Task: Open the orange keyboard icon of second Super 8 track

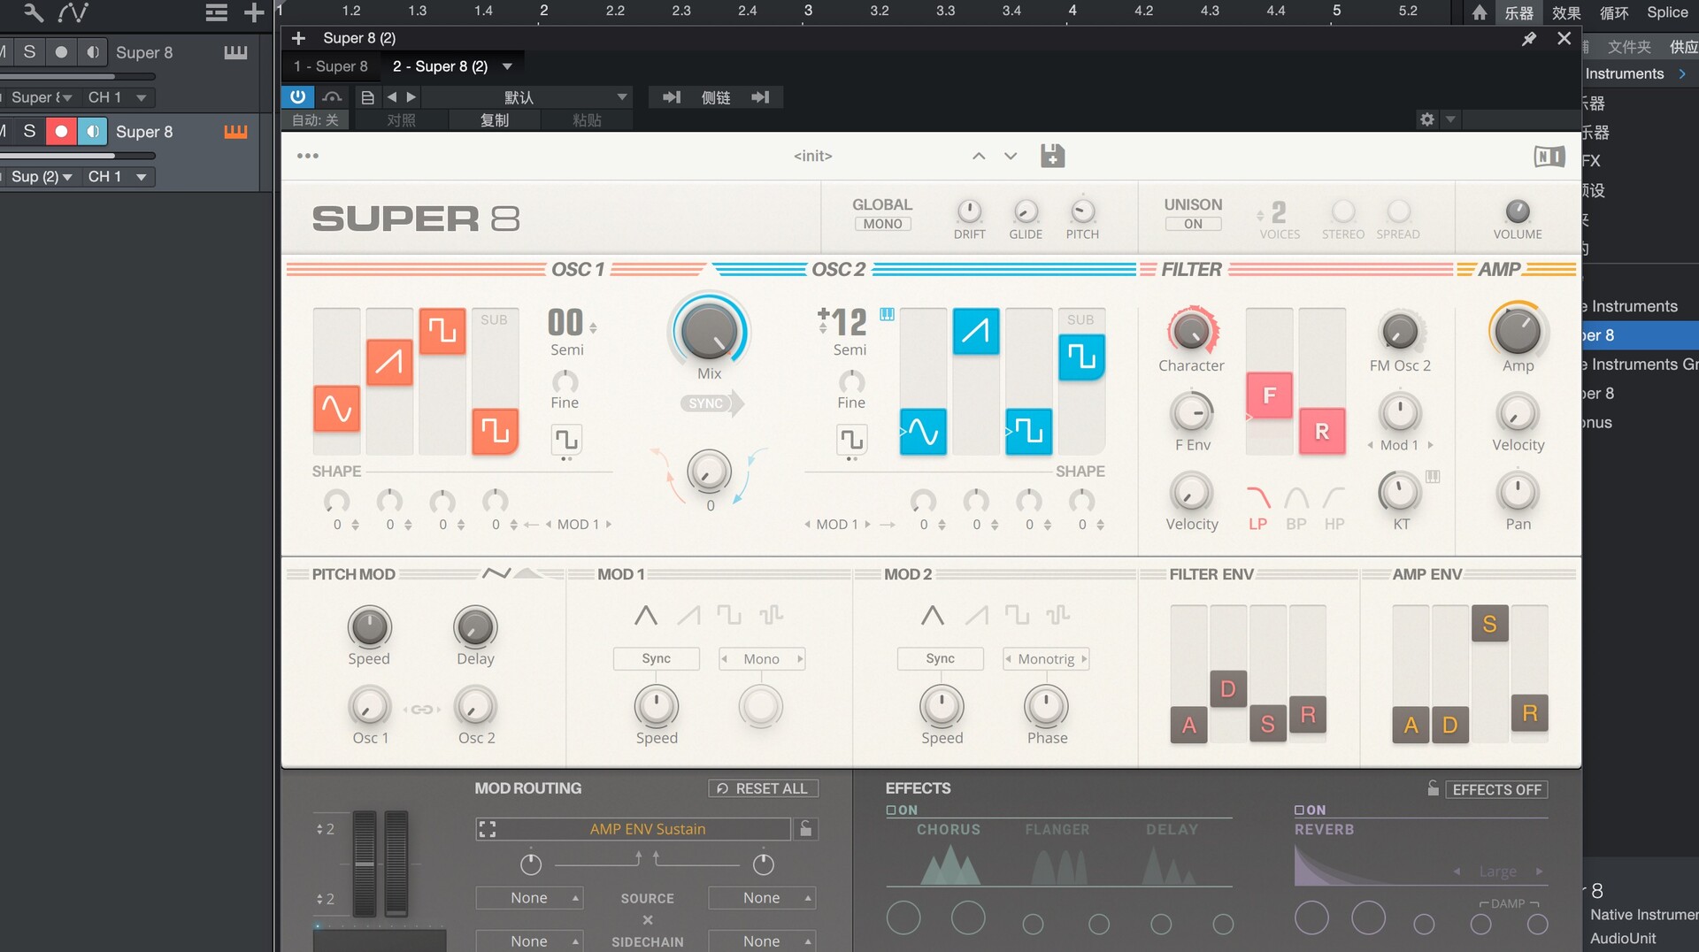Action: tap(235, 132)
